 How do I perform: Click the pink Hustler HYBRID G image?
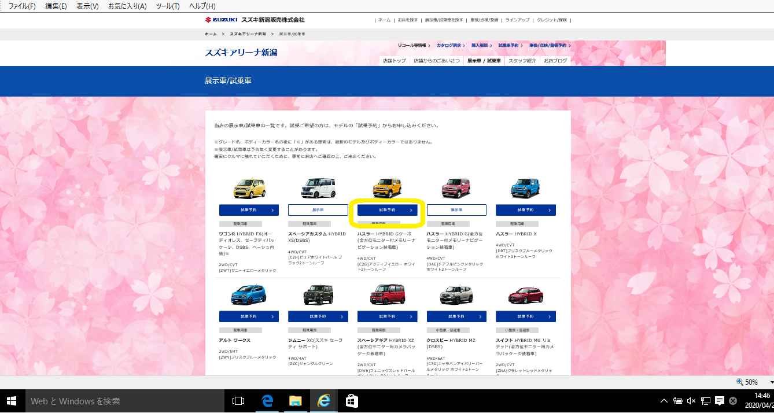point(456,188)
